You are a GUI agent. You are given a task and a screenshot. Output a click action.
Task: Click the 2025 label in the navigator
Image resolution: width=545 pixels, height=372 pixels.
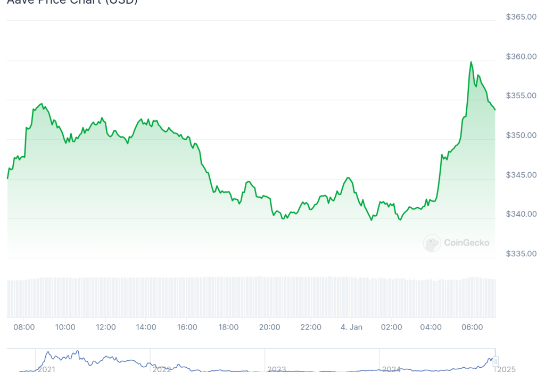pos(507,369)
